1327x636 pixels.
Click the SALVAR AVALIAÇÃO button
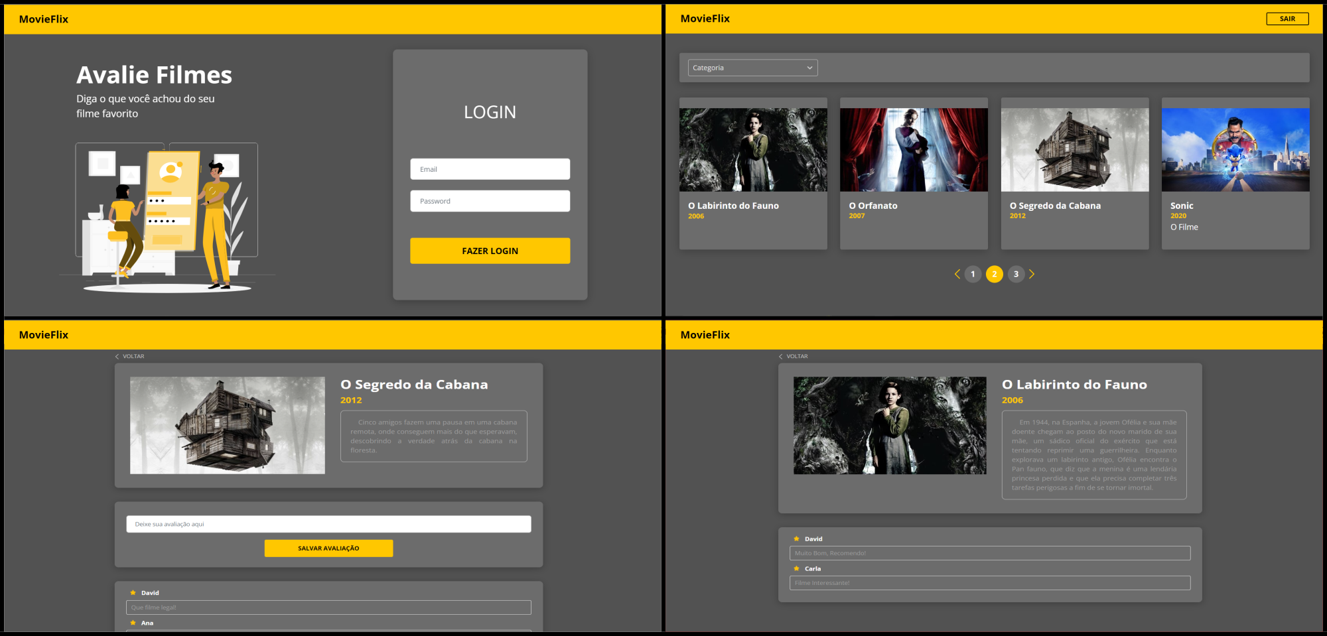point(328,548)
